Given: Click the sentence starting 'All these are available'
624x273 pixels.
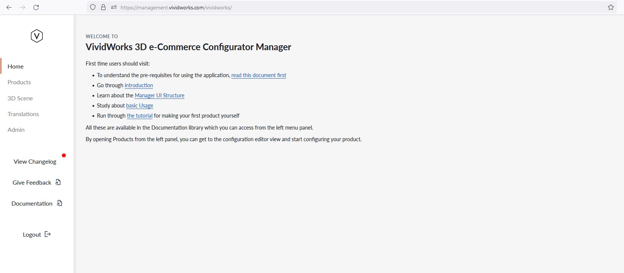Looking at the screenshot, I should 199,128.
